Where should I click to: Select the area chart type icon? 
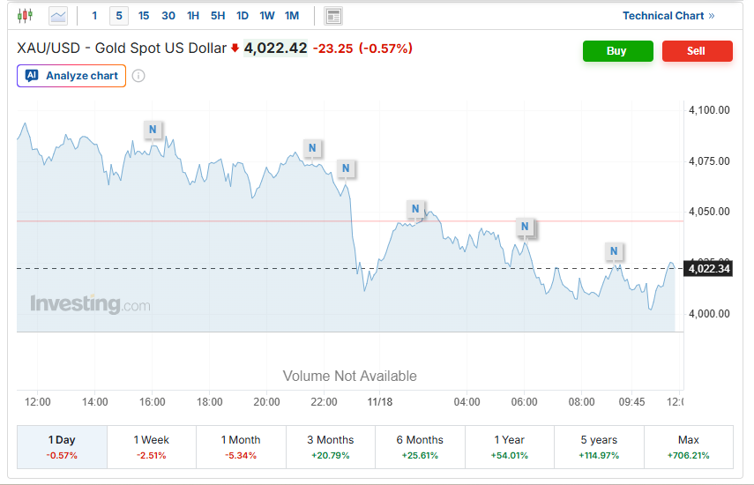(58, 16)
